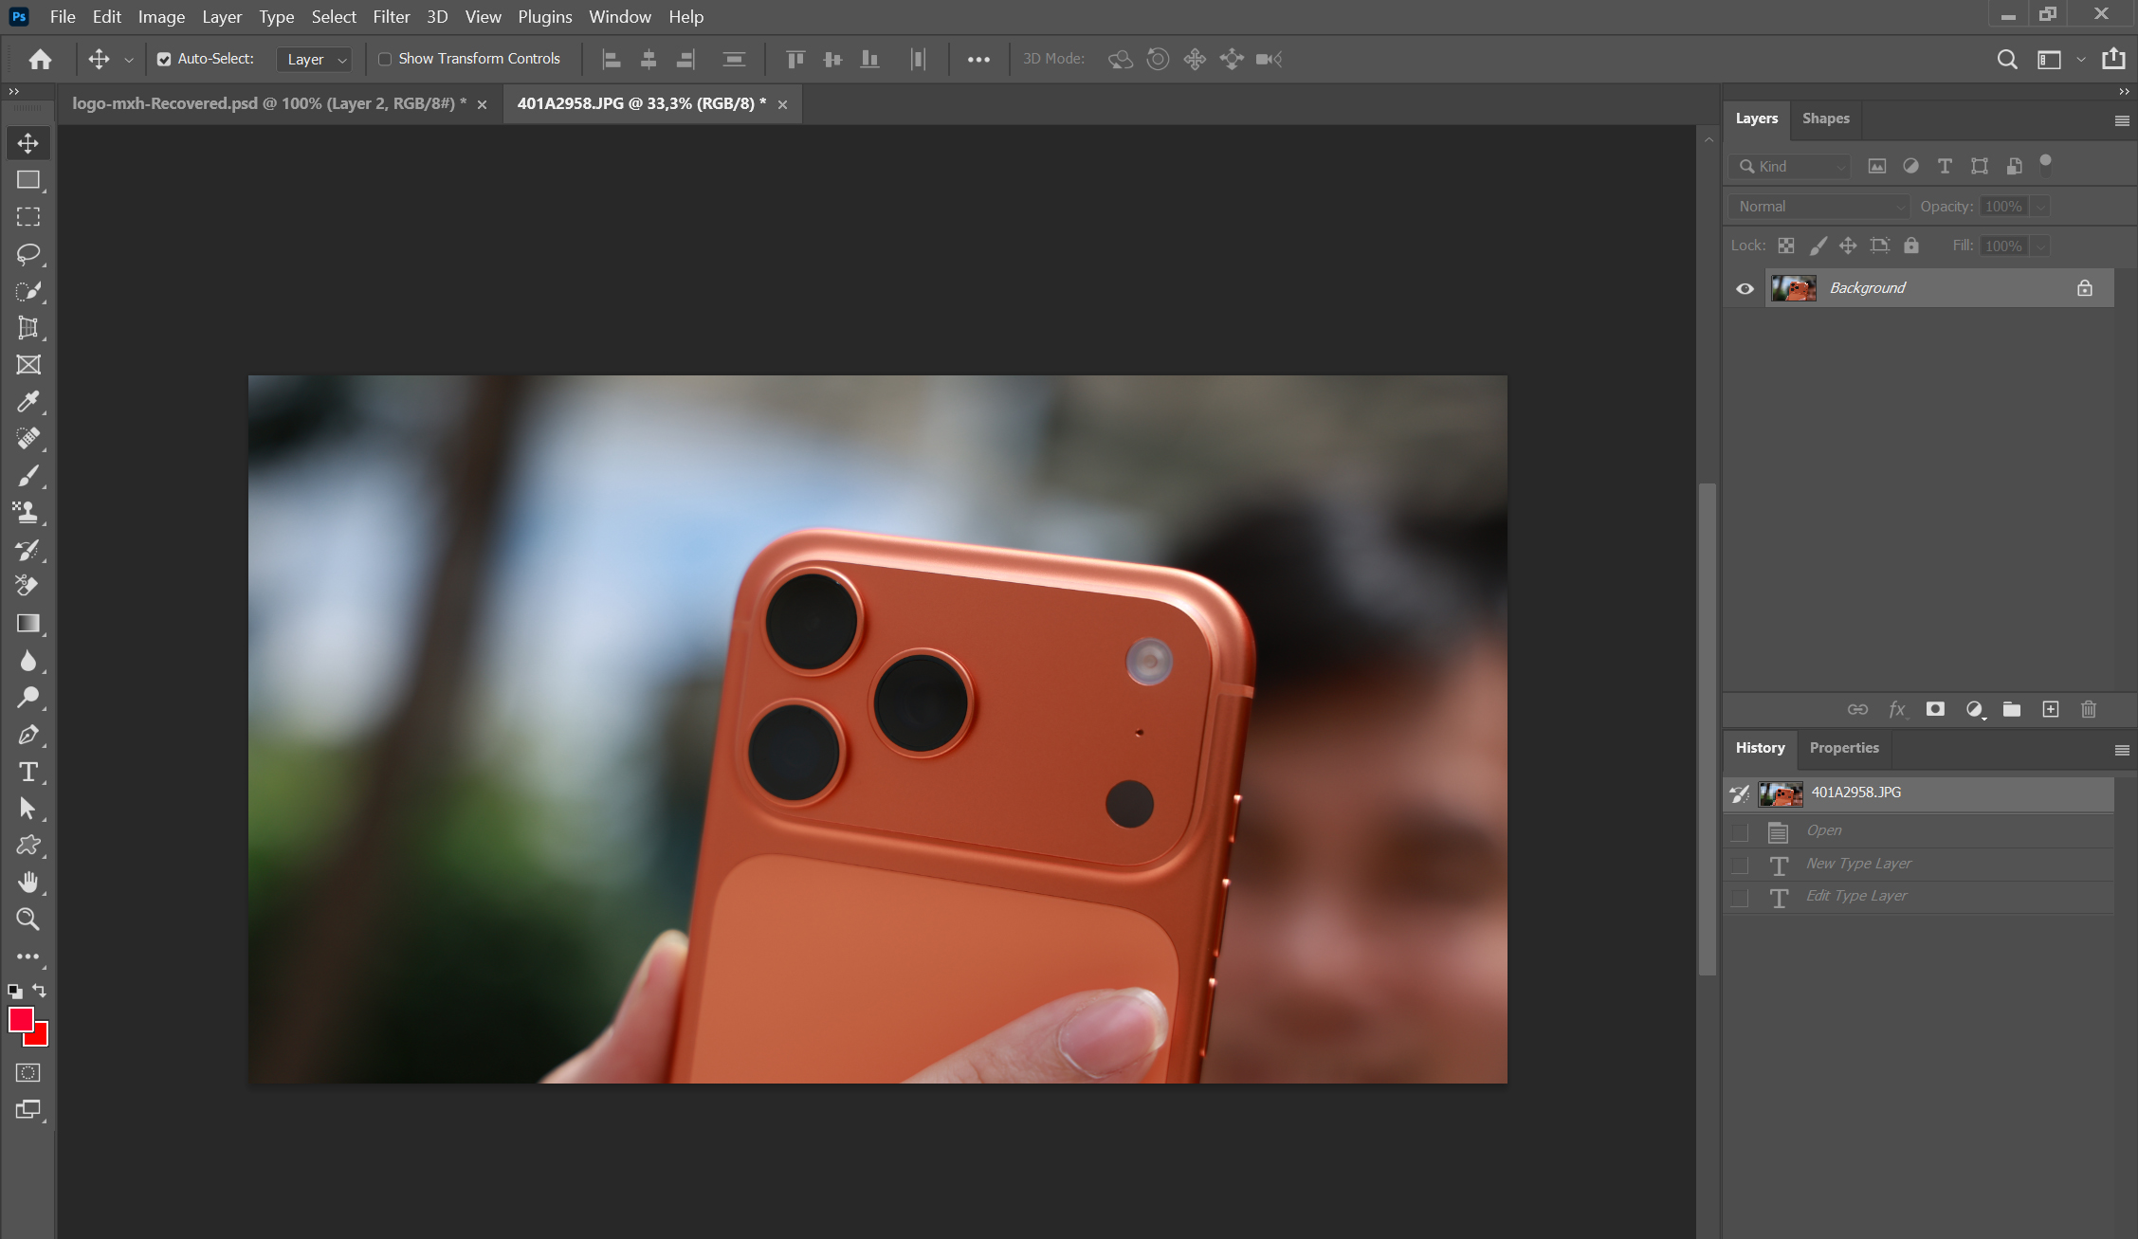Switch to the Properties panel

pyautogui.click(x=1843, y=748)
